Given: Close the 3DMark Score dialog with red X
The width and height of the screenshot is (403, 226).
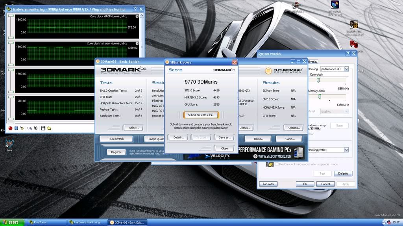Looking at the screenshot, I should 235,62.
